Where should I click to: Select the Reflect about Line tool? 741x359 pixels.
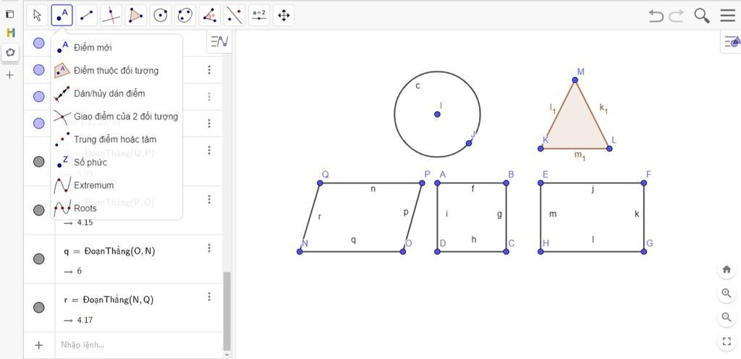click(x=234, y=16)
